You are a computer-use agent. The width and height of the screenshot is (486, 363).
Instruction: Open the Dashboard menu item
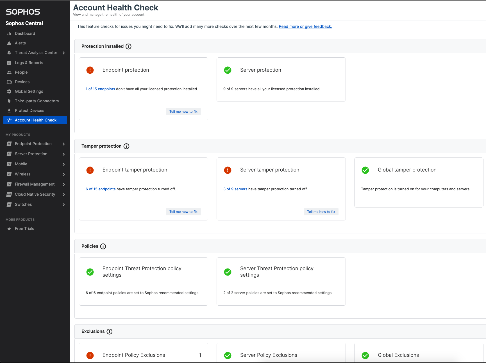tap(25, 33)
